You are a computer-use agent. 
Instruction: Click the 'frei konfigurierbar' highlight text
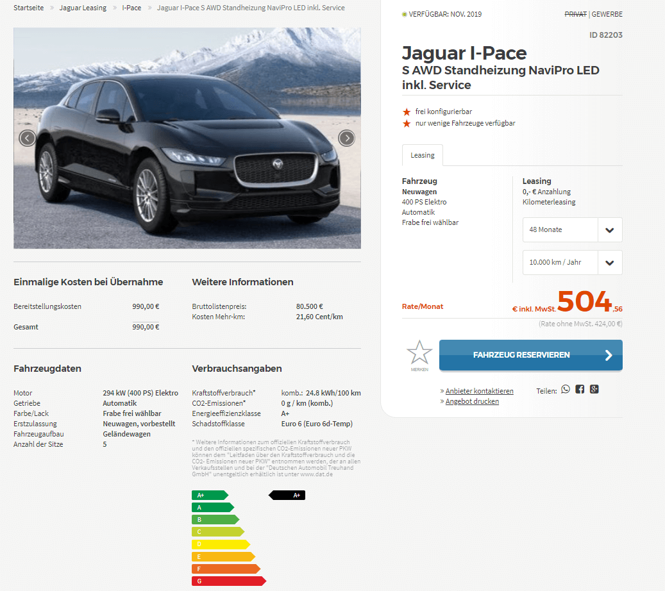[444, 112]
